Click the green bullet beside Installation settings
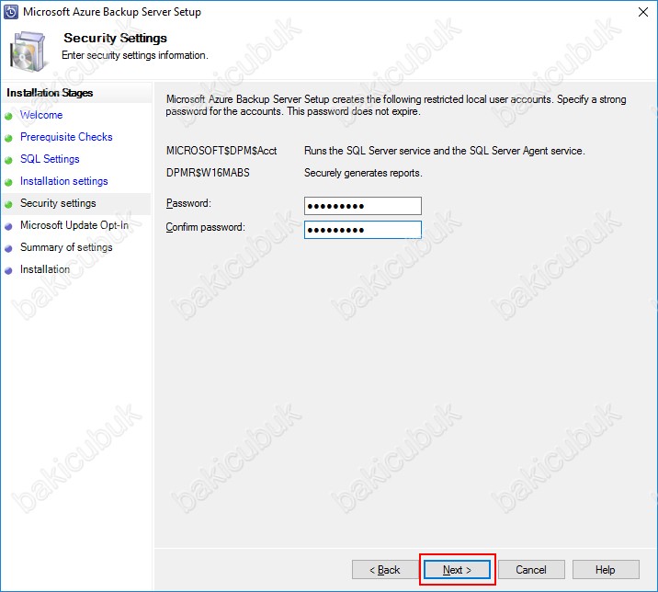 (8, 182)
